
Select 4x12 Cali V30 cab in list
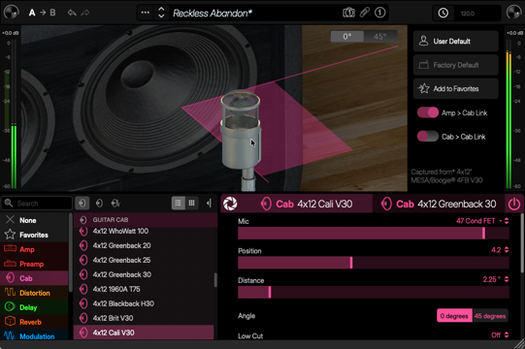point(144,333)
